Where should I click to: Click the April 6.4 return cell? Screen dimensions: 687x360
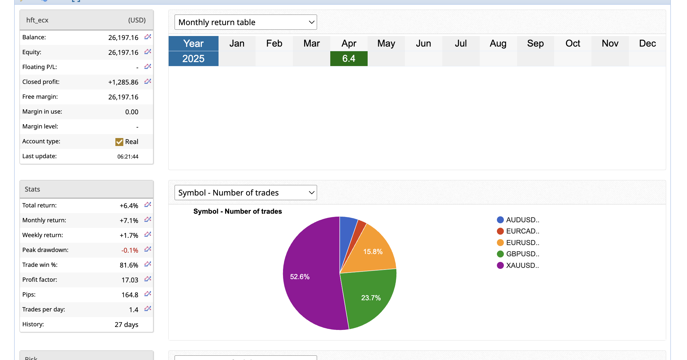pyautogui.click(x=348, y=58)
